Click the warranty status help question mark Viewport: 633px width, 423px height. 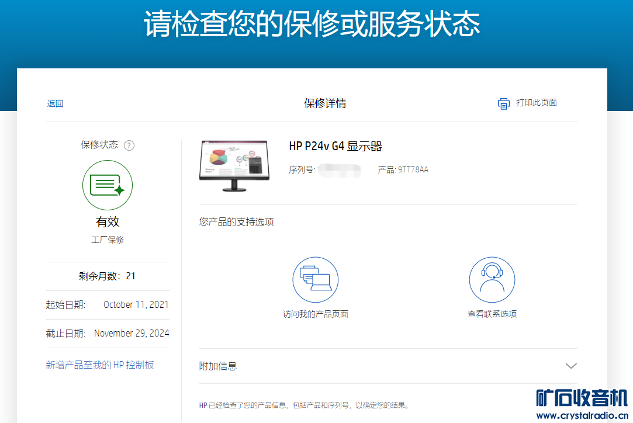[x=129, y=145]
